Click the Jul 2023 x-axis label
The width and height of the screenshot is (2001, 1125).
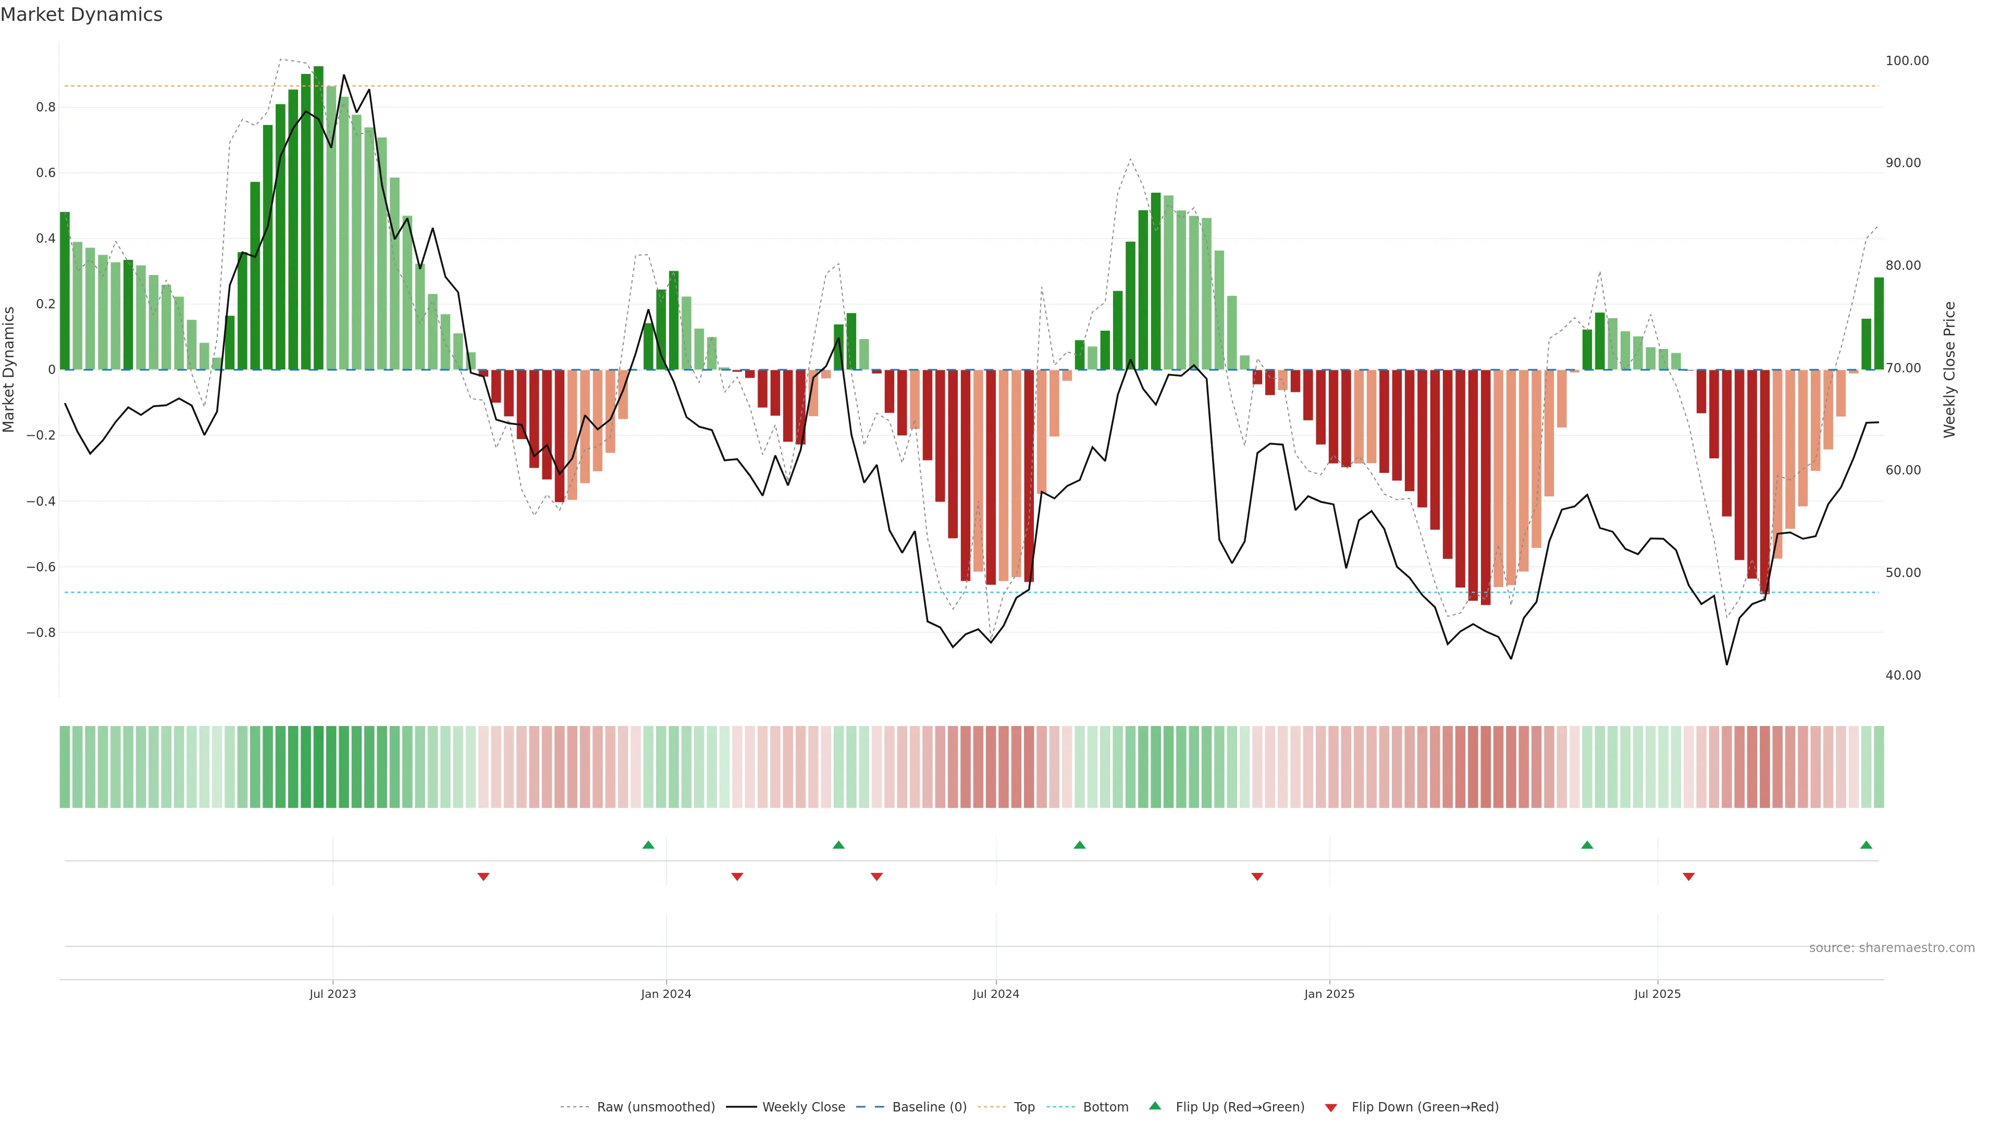point(332,994)
